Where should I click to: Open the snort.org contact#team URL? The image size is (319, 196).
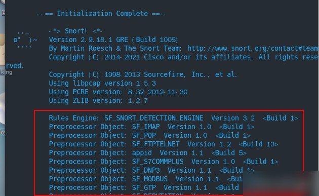tap(253, 49)
